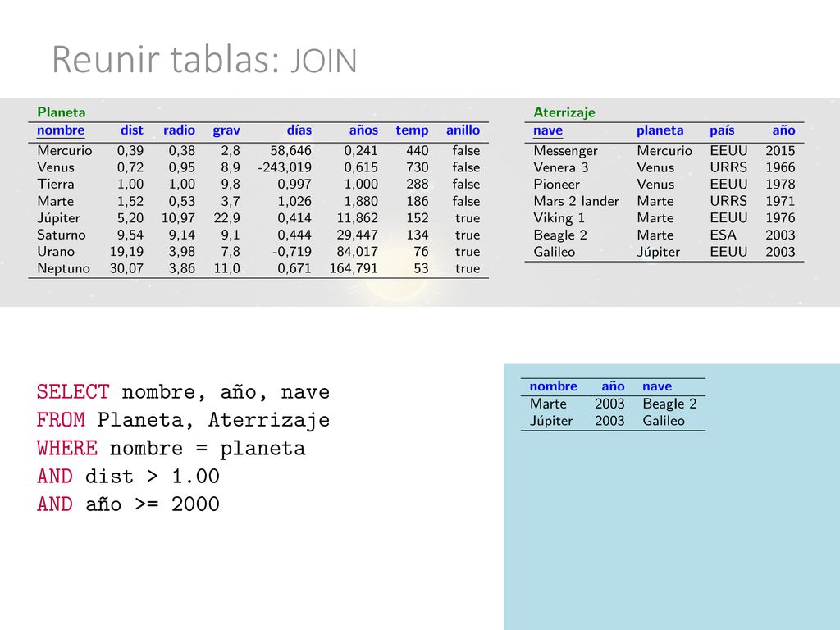This screenshot has height=630, width=840.
Task: Select 'Tierra' in the Planeta table
Action: point(56,184)
